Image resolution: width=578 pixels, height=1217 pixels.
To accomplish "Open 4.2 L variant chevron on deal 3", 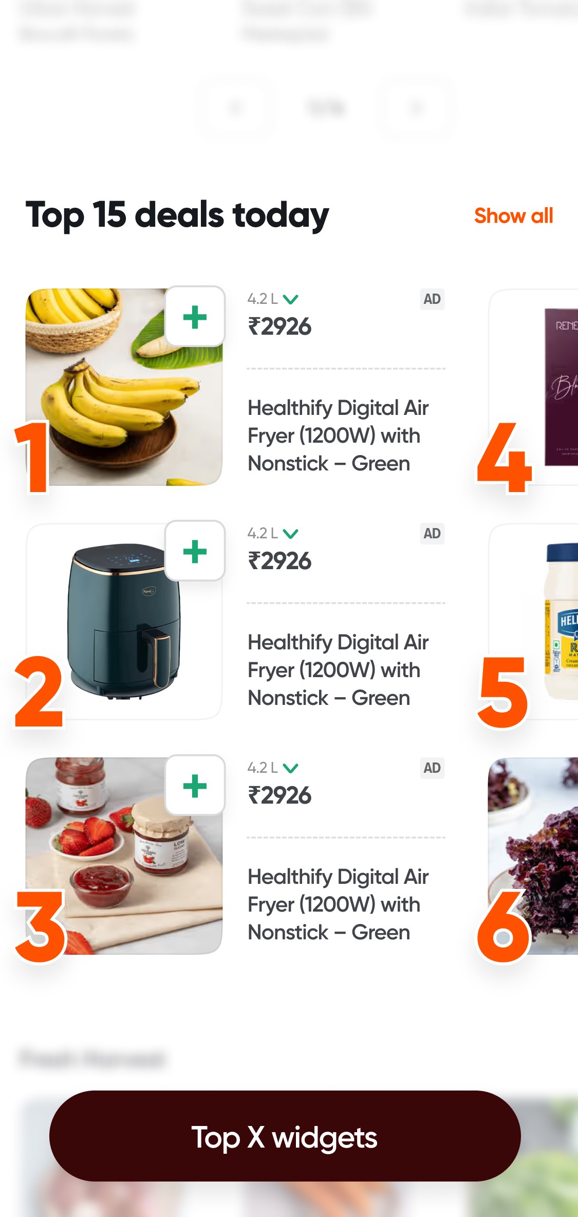I will [290, 768].
